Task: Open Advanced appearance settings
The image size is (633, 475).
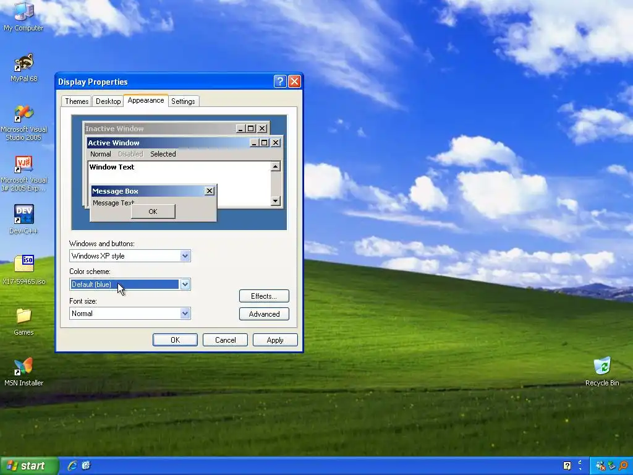Action: pyautogui.click(x=264, y=314)
